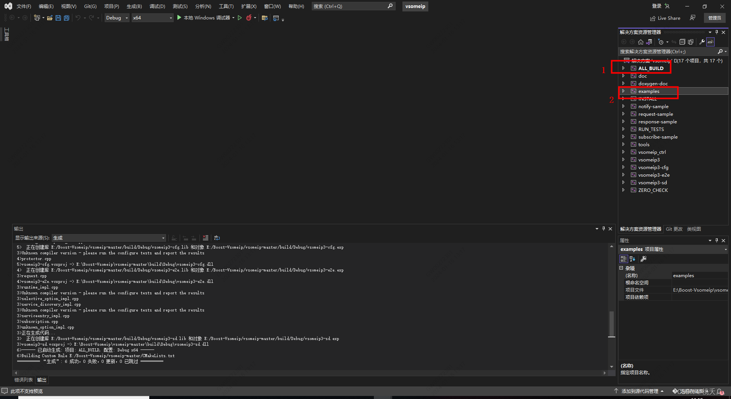This screenshot has width=731, height=399.
Task: Open the examples 项目属性 object dropdown
Action: (726, 249)
